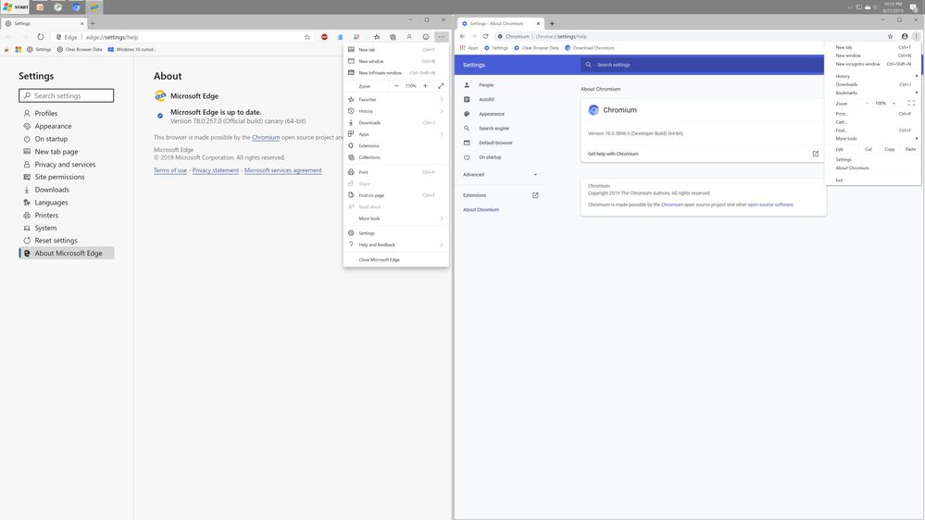Click the Chromium back arrow
925x520 pixels.
(x=463, y=36)
